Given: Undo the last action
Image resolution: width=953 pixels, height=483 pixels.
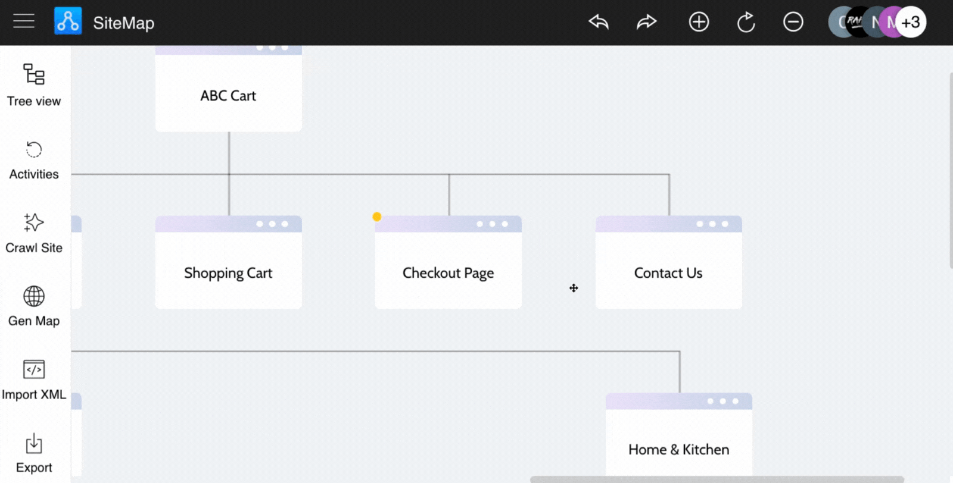Looking at the screenshot, I should point(599,23).
